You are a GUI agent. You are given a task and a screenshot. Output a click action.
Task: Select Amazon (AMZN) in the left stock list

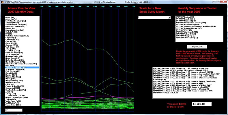tap(22, 23)
